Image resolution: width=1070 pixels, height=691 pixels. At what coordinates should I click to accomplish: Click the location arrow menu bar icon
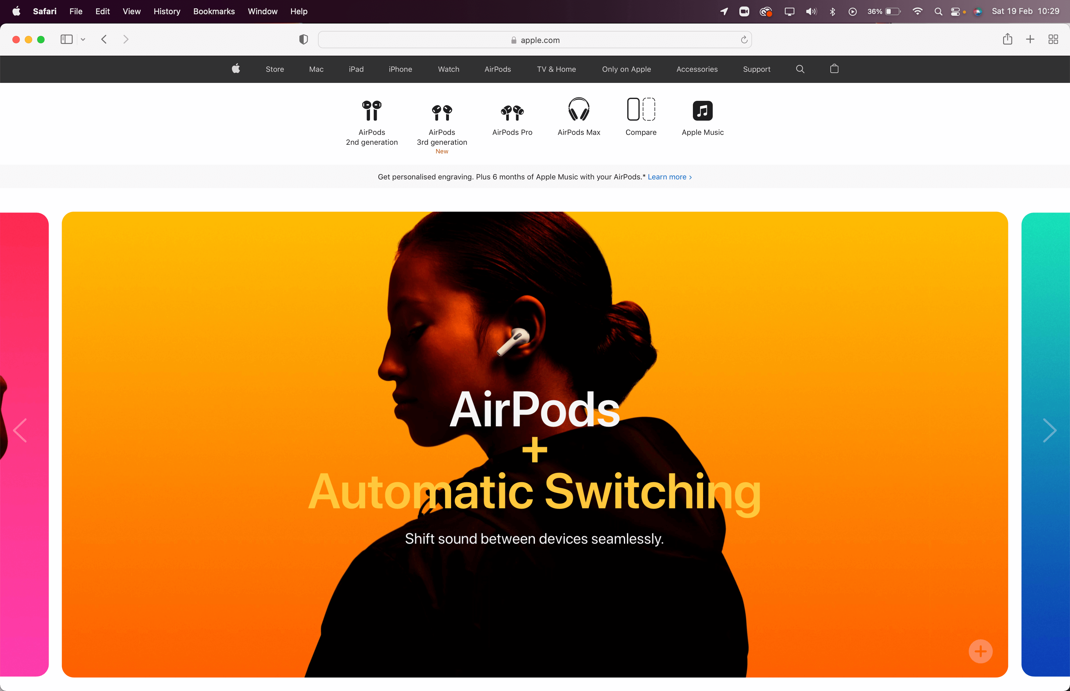coord(723,12)
